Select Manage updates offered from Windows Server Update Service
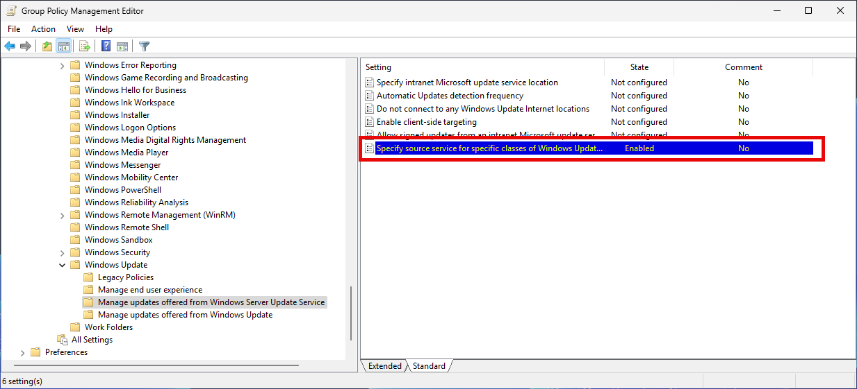Viewport: 857px width, 389px height. (211, 302)
